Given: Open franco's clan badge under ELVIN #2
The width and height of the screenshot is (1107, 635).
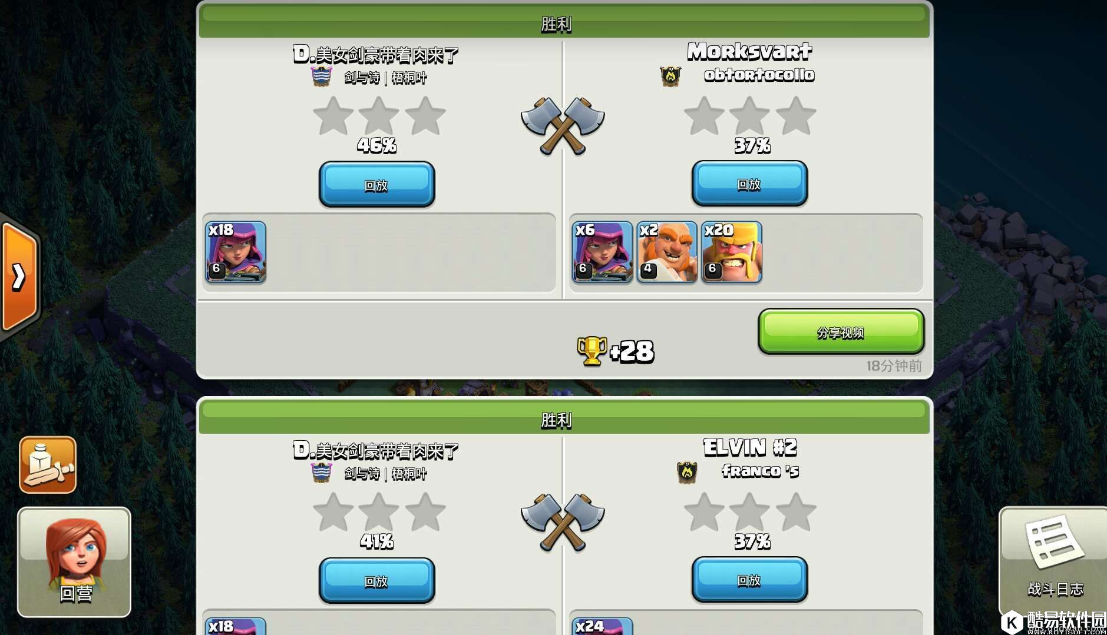Looking at the screenshot, I should click(687, 472).
